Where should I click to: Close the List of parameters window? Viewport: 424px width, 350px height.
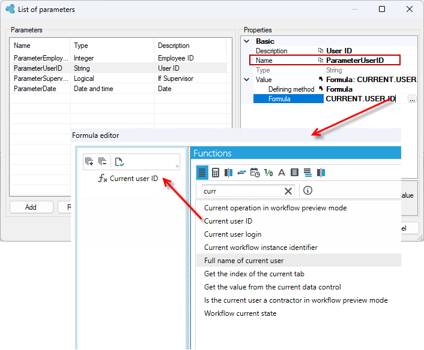410,9
